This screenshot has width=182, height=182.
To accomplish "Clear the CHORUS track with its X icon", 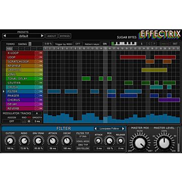I will pyautogui.click(x=36, y=100).
